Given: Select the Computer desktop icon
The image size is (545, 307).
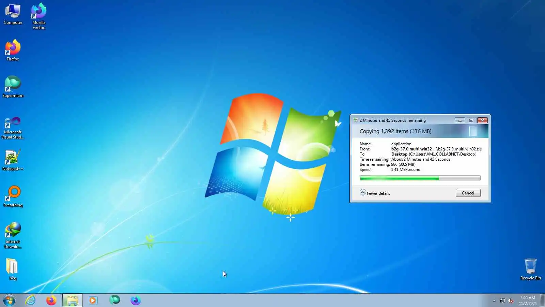Looking at the screenshot, I should tap(13, 15).
